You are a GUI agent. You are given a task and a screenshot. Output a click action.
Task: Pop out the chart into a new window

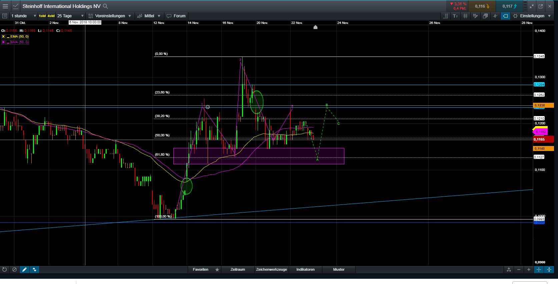click(x=540, y=6)
